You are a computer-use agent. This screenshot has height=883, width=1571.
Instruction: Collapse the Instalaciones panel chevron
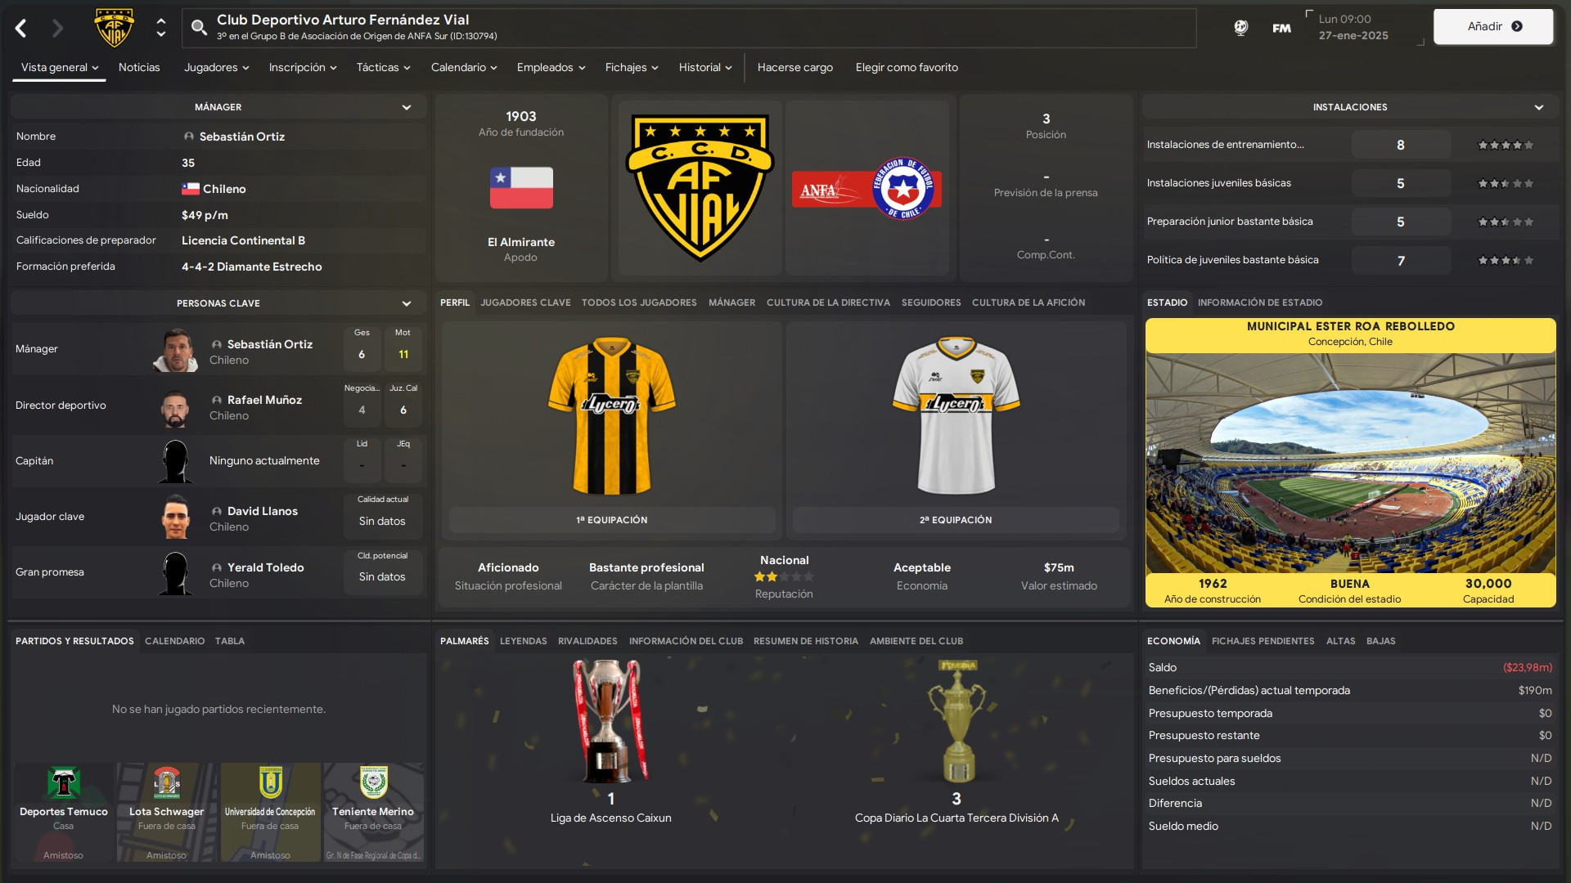pyautogui.click(x=1539, y=107)
